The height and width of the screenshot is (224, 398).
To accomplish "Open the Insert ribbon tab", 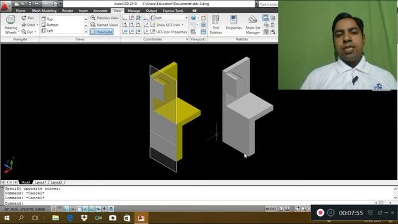I will [83, 11].
